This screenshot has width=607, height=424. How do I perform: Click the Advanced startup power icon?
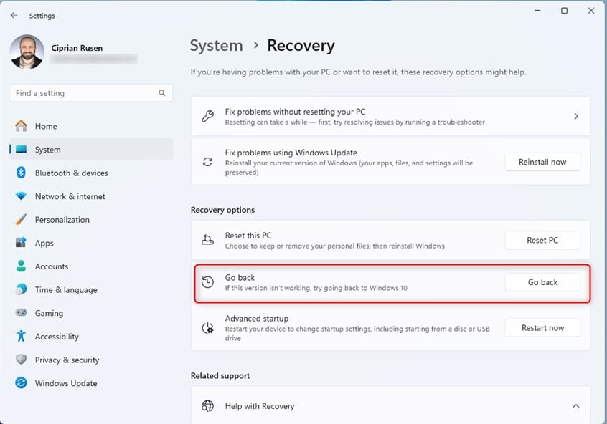tap(208, 328)
